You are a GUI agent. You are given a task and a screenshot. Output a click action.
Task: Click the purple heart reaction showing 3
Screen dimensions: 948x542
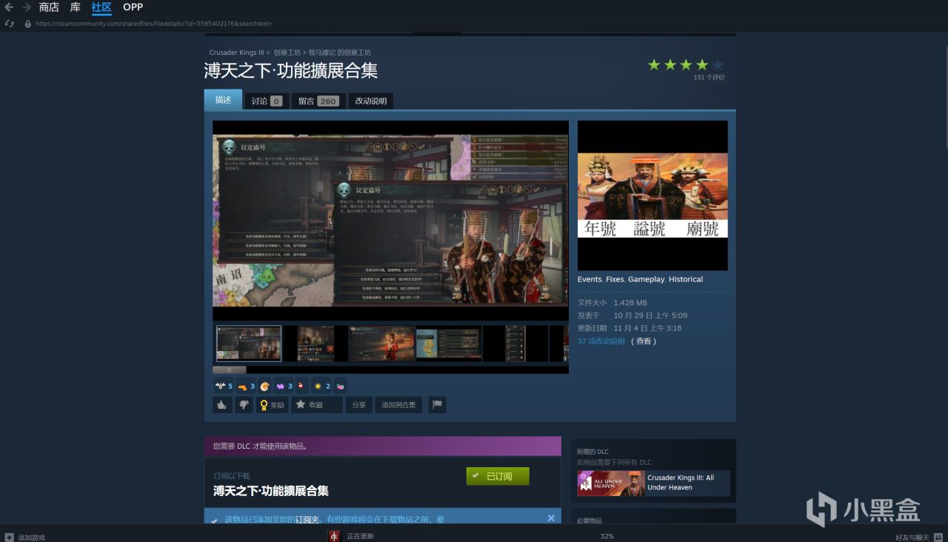(284, 386)
